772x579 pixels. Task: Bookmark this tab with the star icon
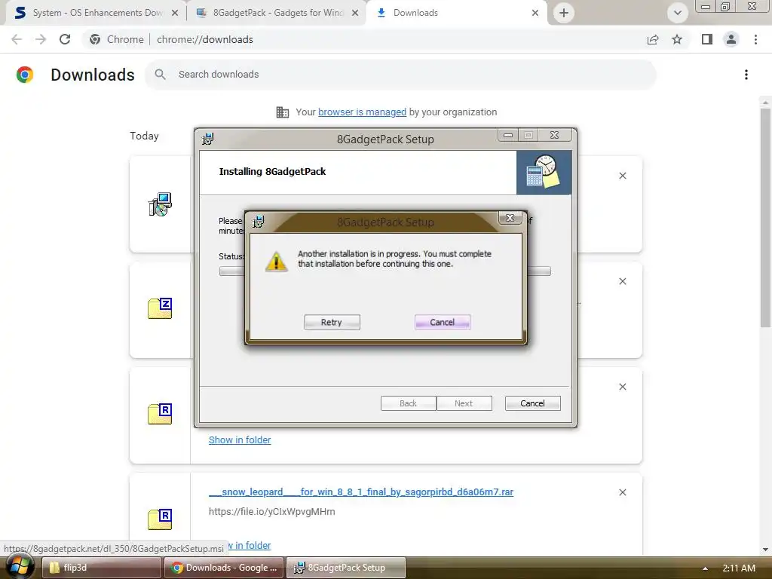point(677,39)
